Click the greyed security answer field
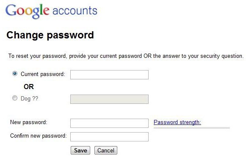Image resolution: width=246 pixels, height=160 pixels. 109,99
